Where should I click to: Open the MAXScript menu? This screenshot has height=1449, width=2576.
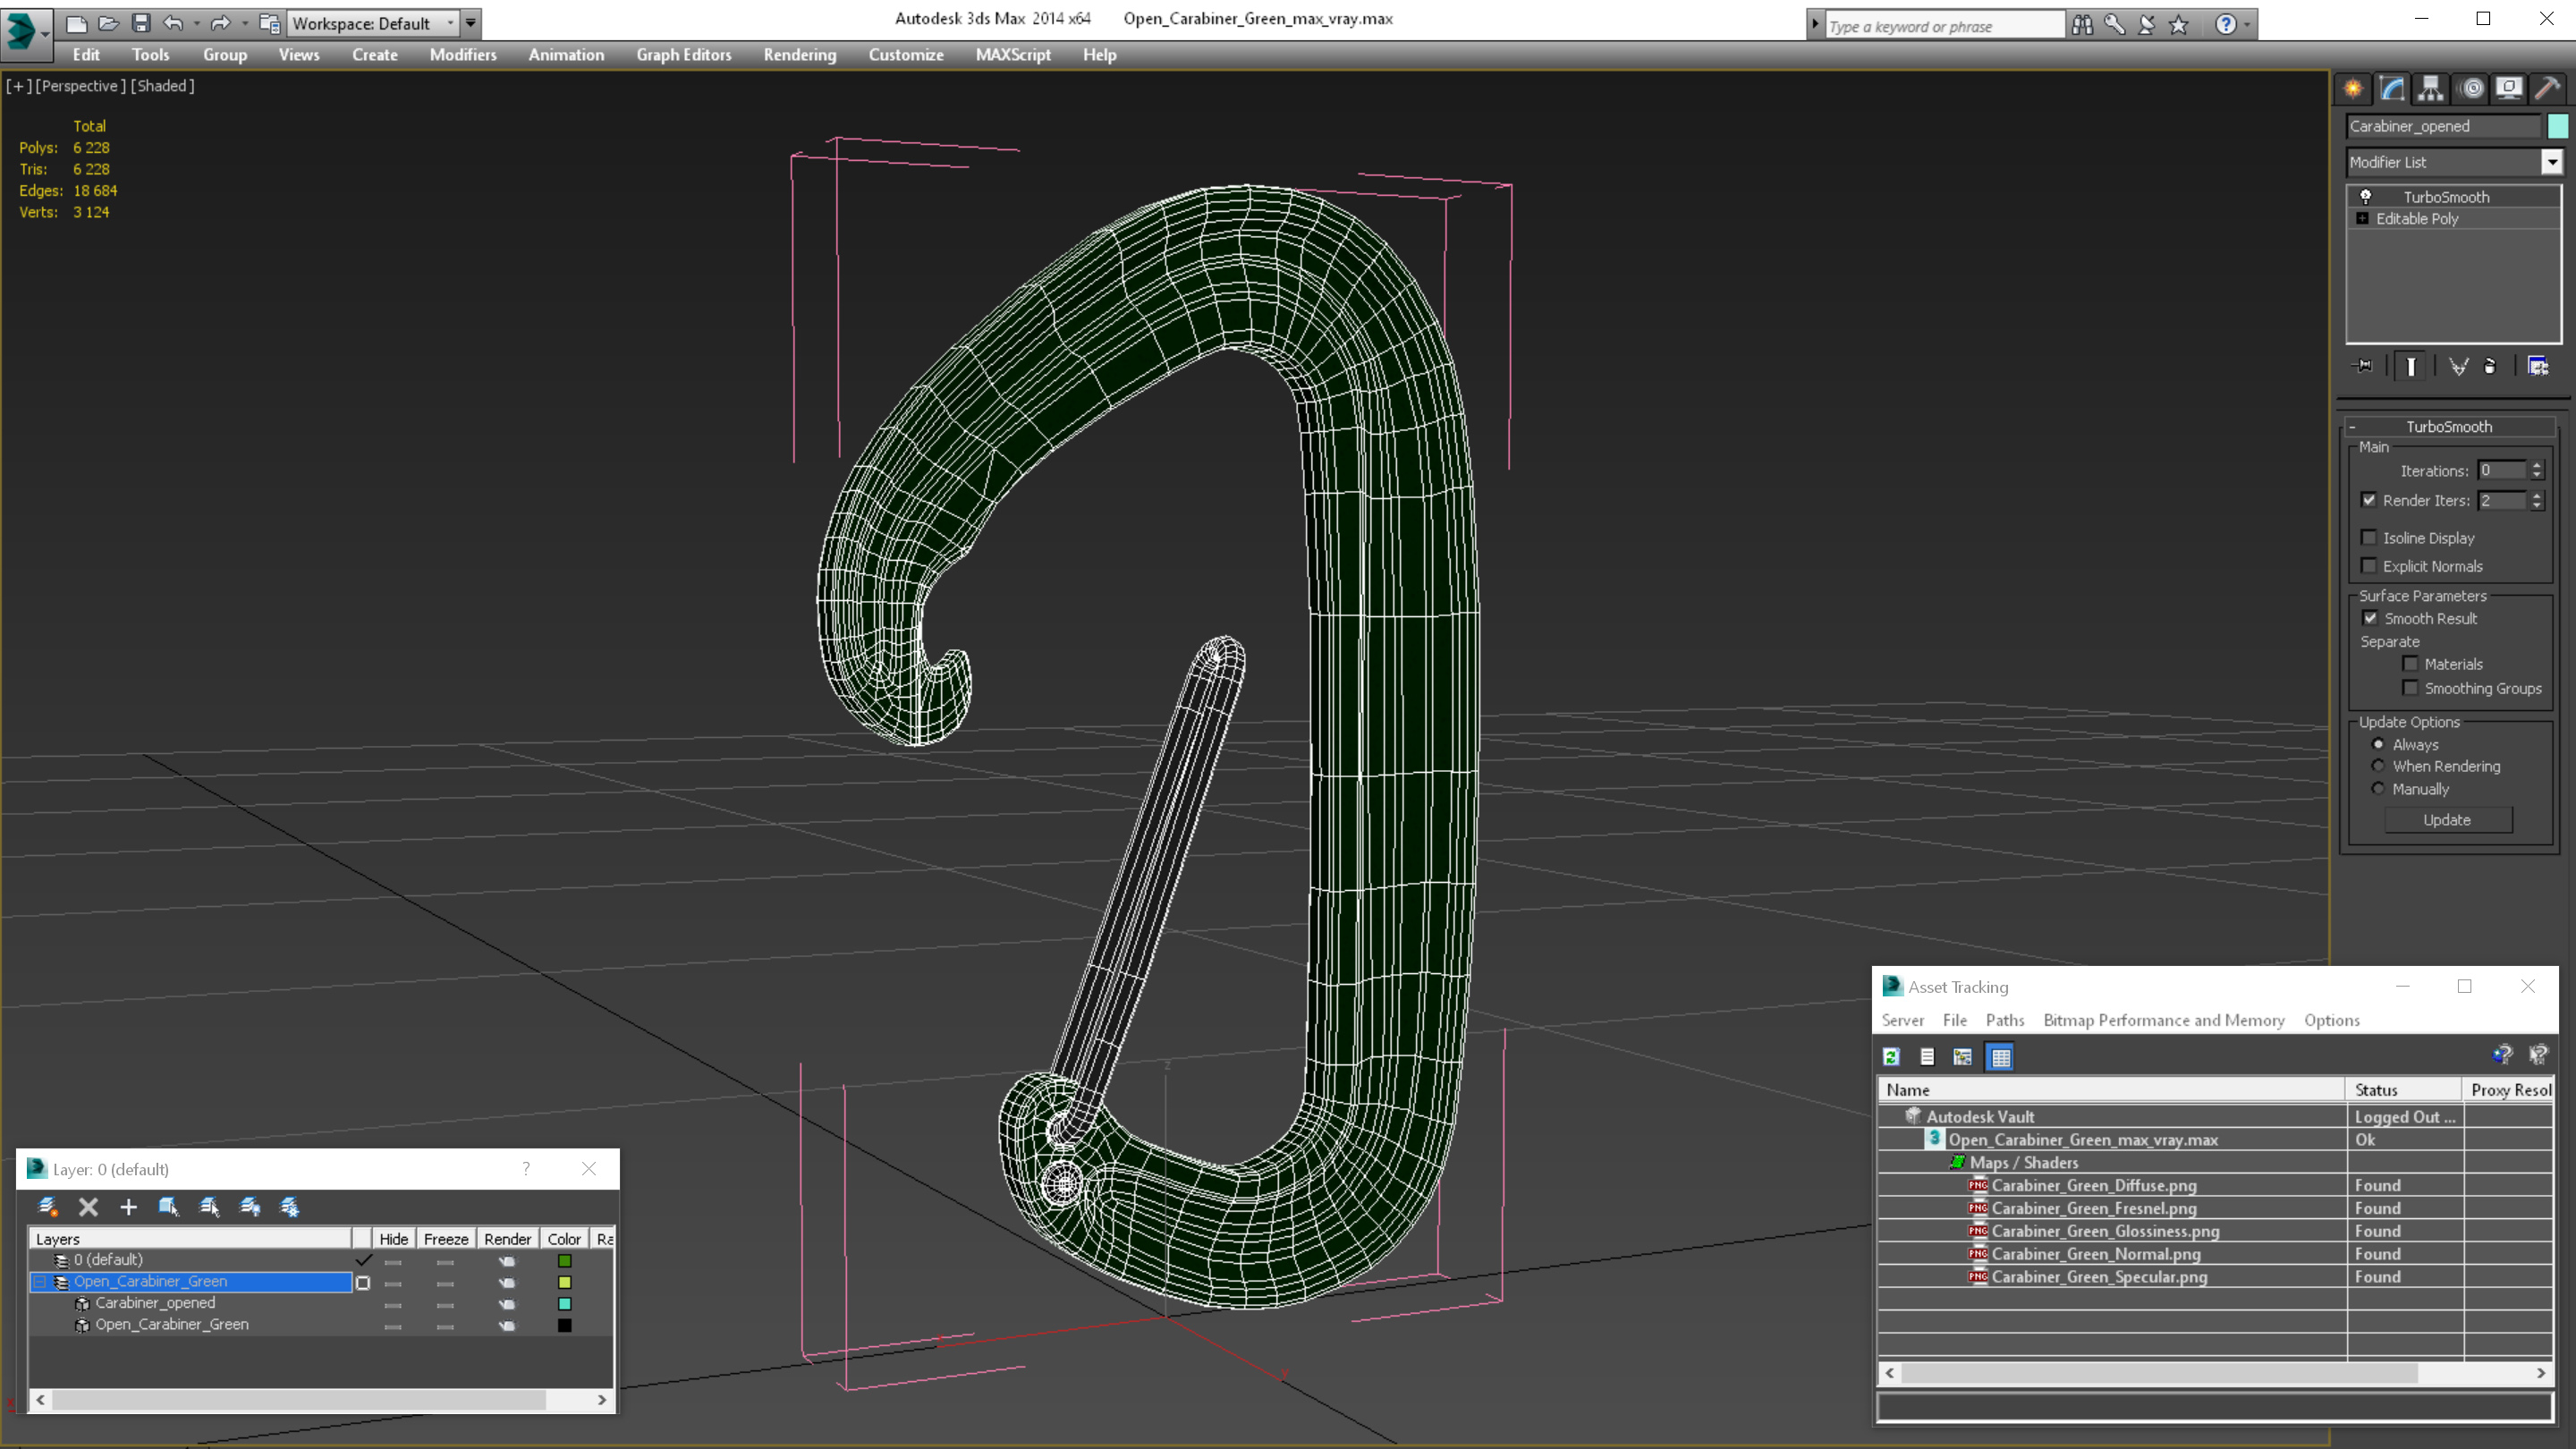pos(1013,55)
